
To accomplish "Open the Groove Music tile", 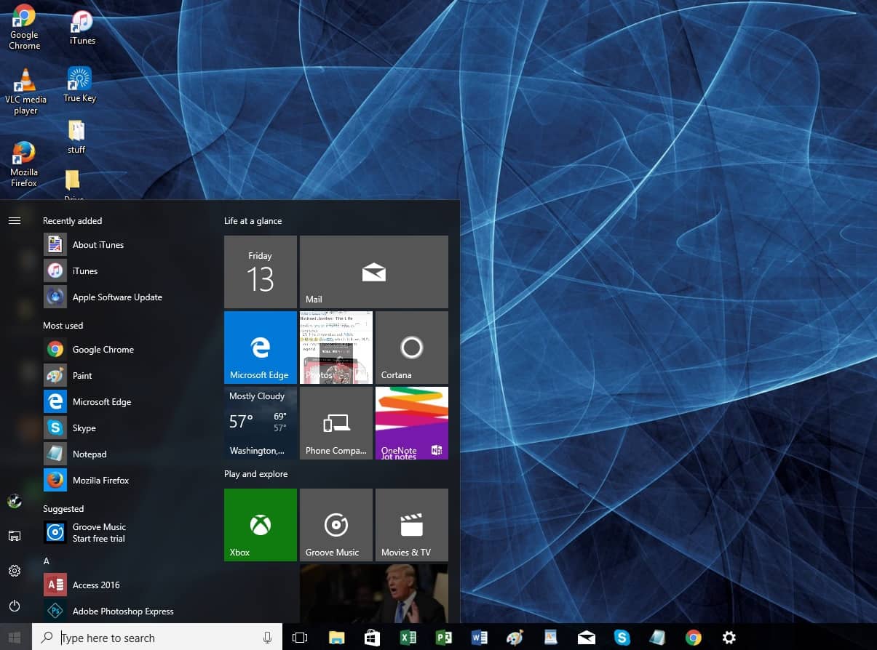I will pyautogui.click(x=336, y=525).
